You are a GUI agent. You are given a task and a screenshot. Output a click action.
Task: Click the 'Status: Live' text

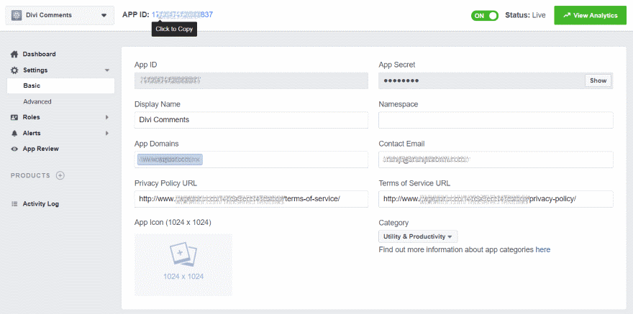[525, 15]
